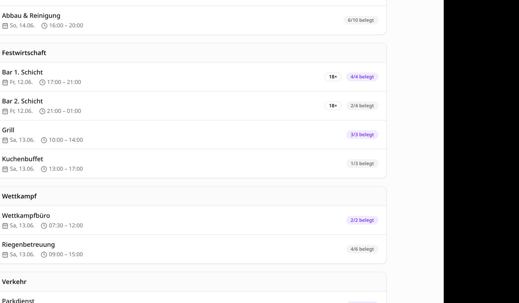This screenshot has height=303, width=519.
Task: Click the Sa, 13.06. date in the Grill row
Action: point(22,140)
